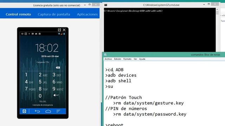The image size is (225, 126).
Task: Click the cmd.exe window title icon
Action: tap(105, 5)
